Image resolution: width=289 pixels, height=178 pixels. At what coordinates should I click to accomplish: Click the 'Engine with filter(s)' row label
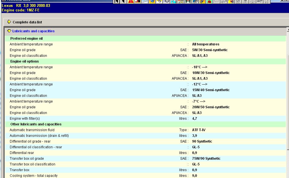tap(25, 119)
